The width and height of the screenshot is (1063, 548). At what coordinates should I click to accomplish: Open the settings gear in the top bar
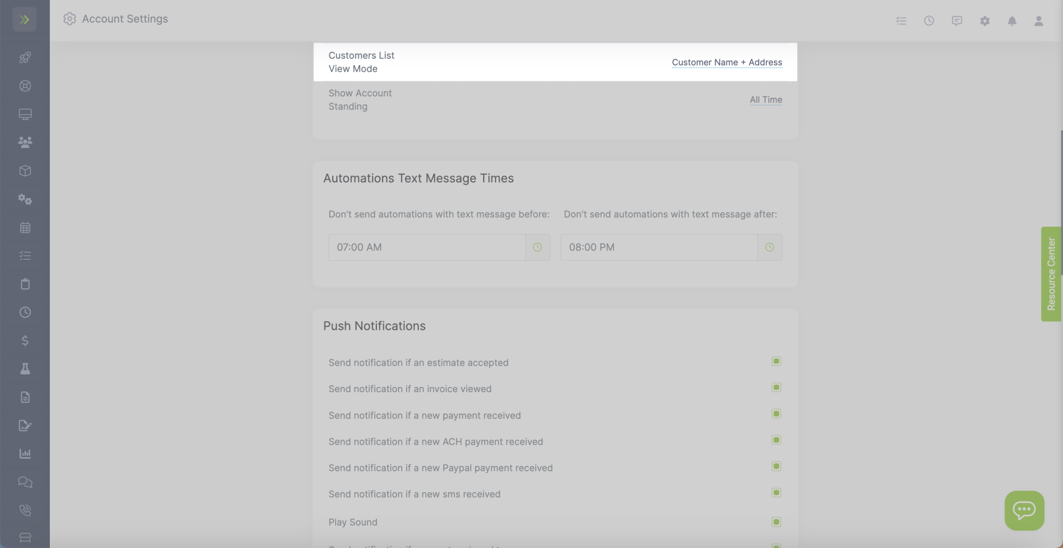tap(984, 21)
